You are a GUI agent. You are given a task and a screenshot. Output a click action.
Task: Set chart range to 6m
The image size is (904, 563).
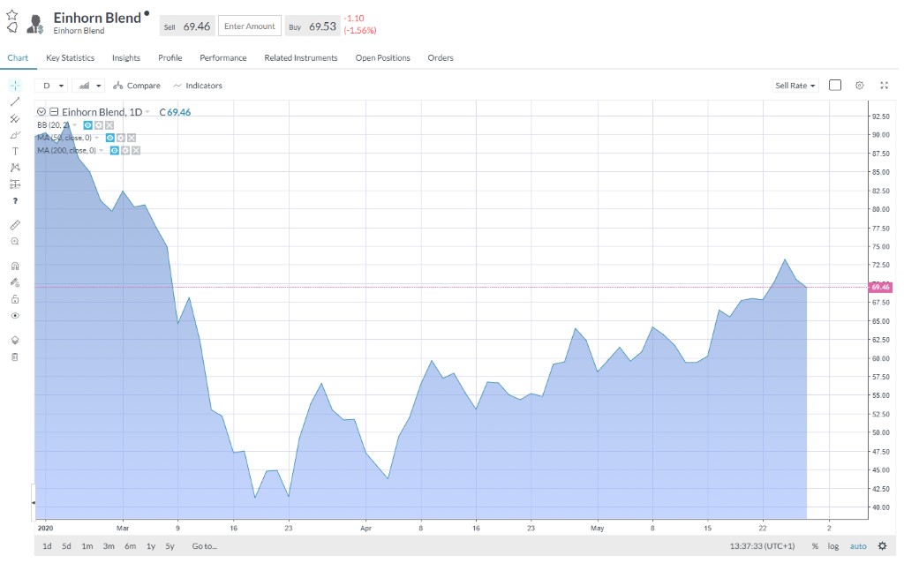pyautogui.click(x=130, y=546)
